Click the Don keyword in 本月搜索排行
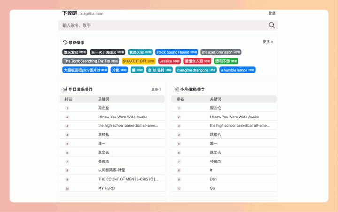 (214, 179)
